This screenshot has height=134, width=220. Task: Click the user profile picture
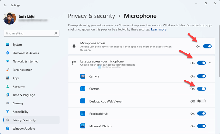[x=10, y=18]
